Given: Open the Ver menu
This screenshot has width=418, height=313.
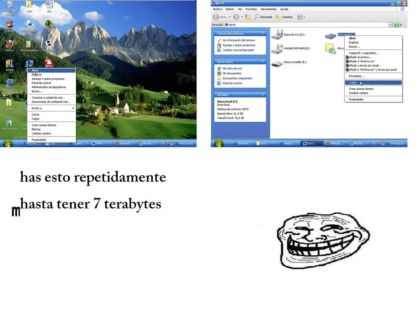Looking at the screenshot, I should pyautogui.click(x=240, y=9).
